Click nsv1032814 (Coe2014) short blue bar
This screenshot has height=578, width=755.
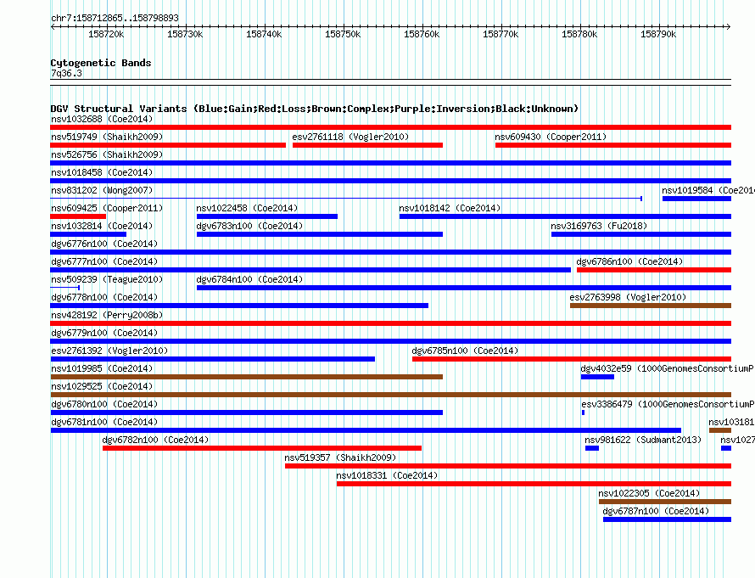(x=88, y=234)
